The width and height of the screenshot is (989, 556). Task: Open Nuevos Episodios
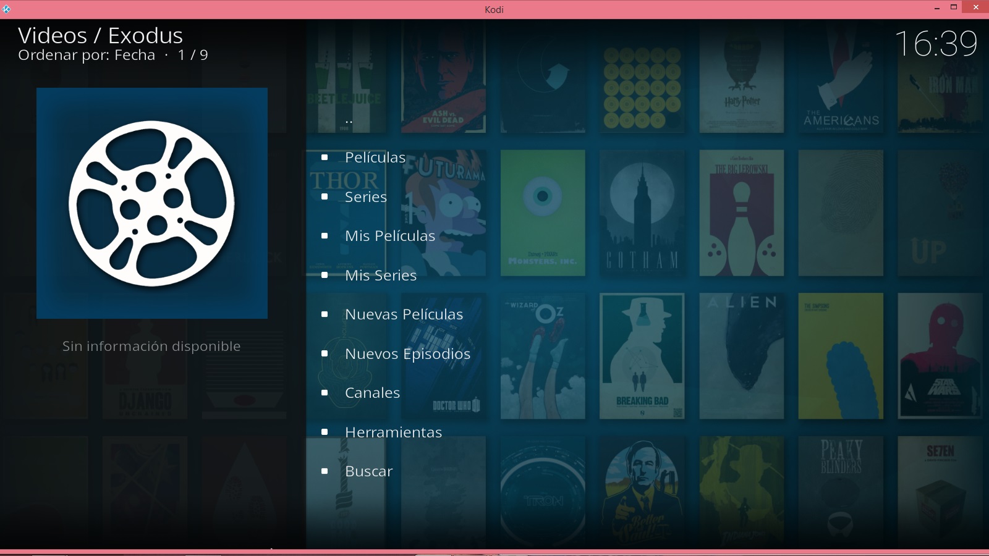coord(408,354)
